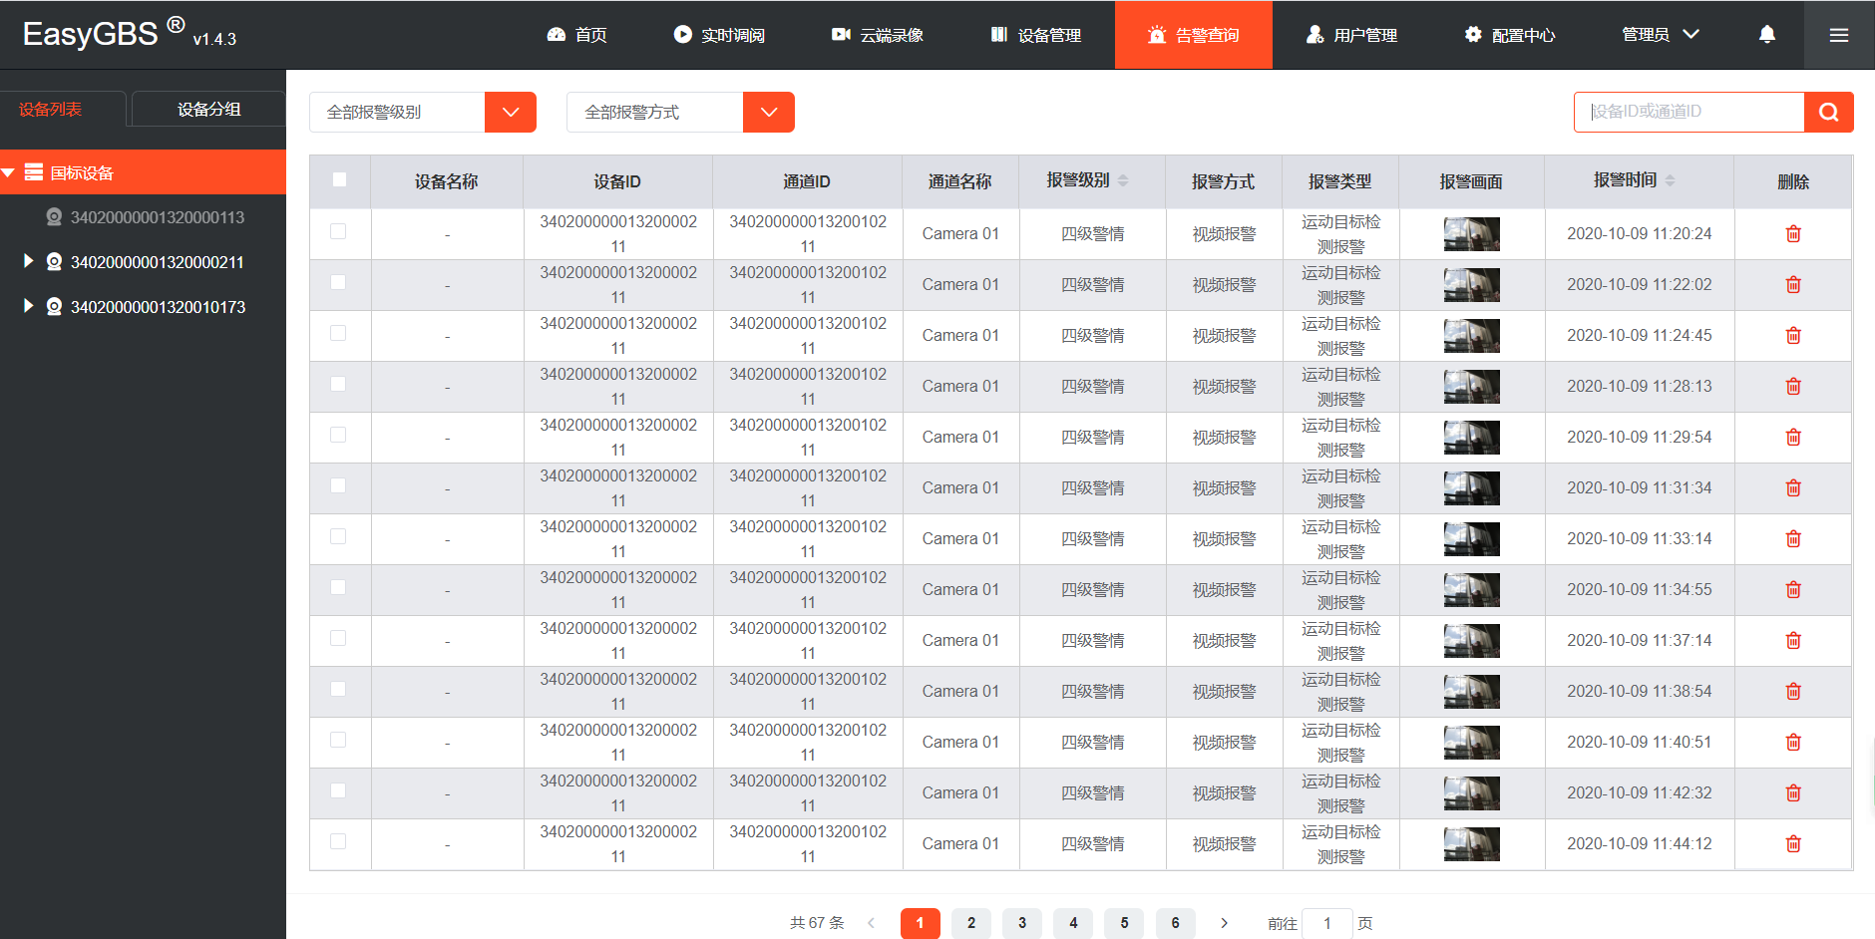Screen dimensions: 1875x939
Task: Delete the alarm at 11:22:02
Action: click(1793, 284)
